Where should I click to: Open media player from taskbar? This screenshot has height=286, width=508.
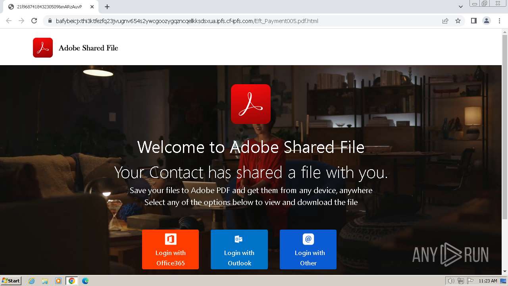click(x=58, y=281)
